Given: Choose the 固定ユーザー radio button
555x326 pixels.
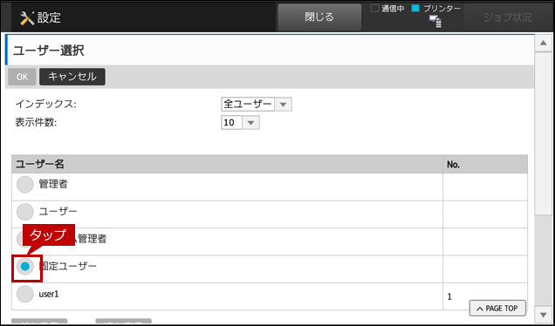Looking at the screenshot, I should point(24,267).
